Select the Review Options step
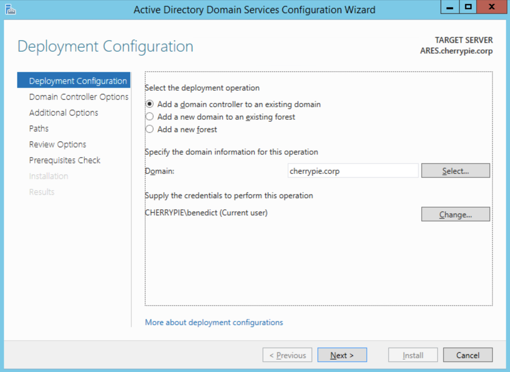The height and width of the screenshot is (372, 510). 58,144
